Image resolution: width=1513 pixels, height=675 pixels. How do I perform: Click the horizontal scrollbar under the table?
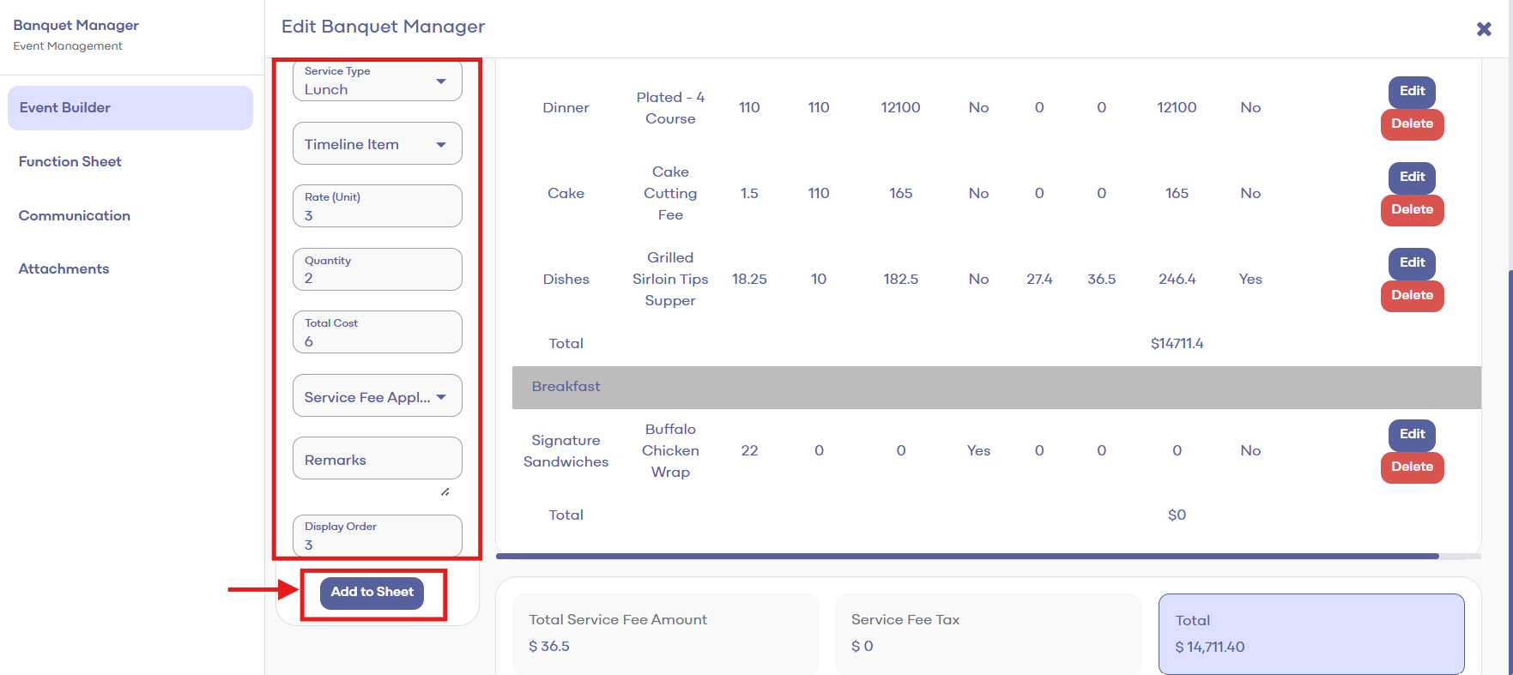tap(966, 557)
